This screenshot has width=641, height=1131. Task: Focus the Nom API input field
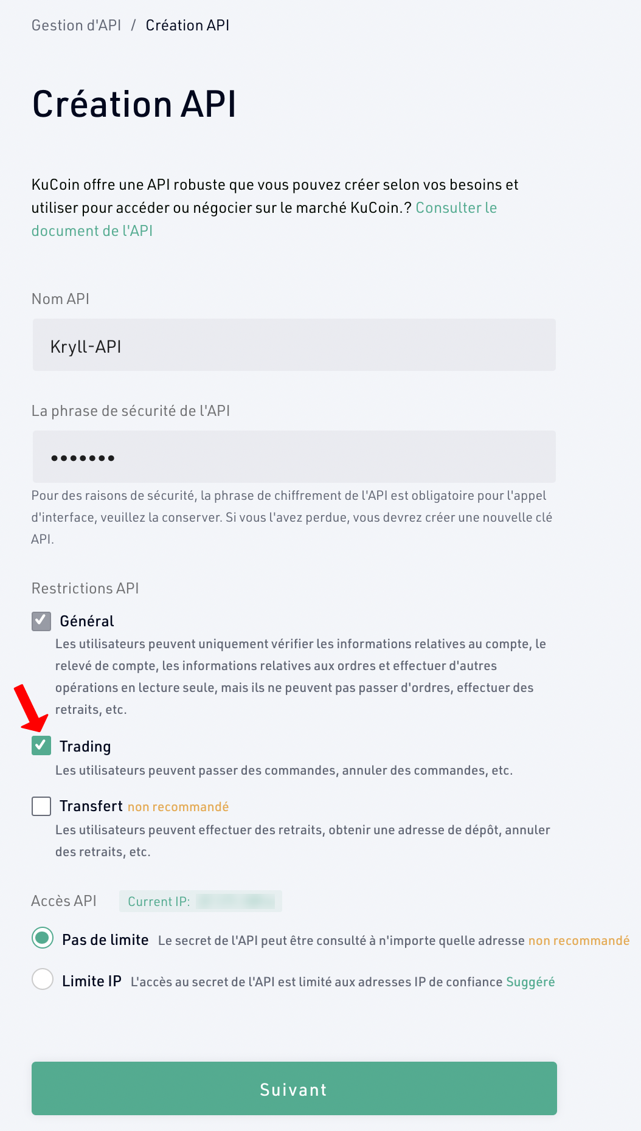(x=294, y=345)
